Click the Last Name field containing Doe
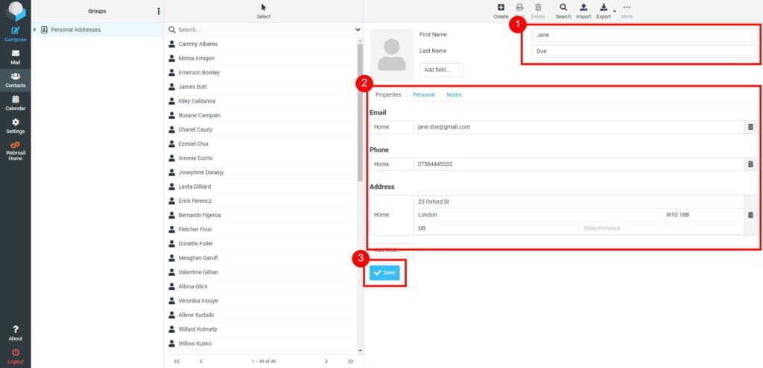The image size is (763, 368). point(645,51)
